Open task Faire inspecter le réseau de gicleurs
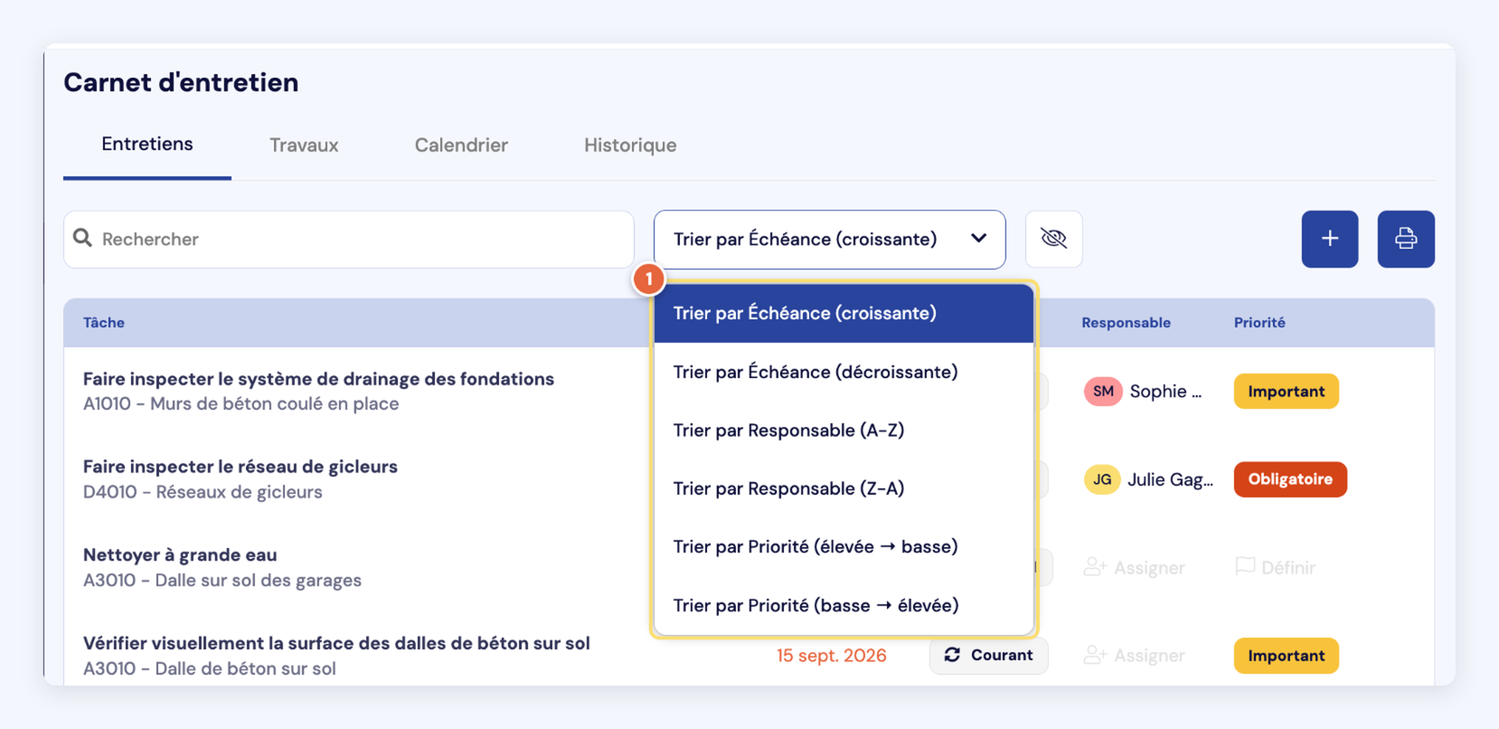The height and width of the screenshot is (729, 1499). 240,467
